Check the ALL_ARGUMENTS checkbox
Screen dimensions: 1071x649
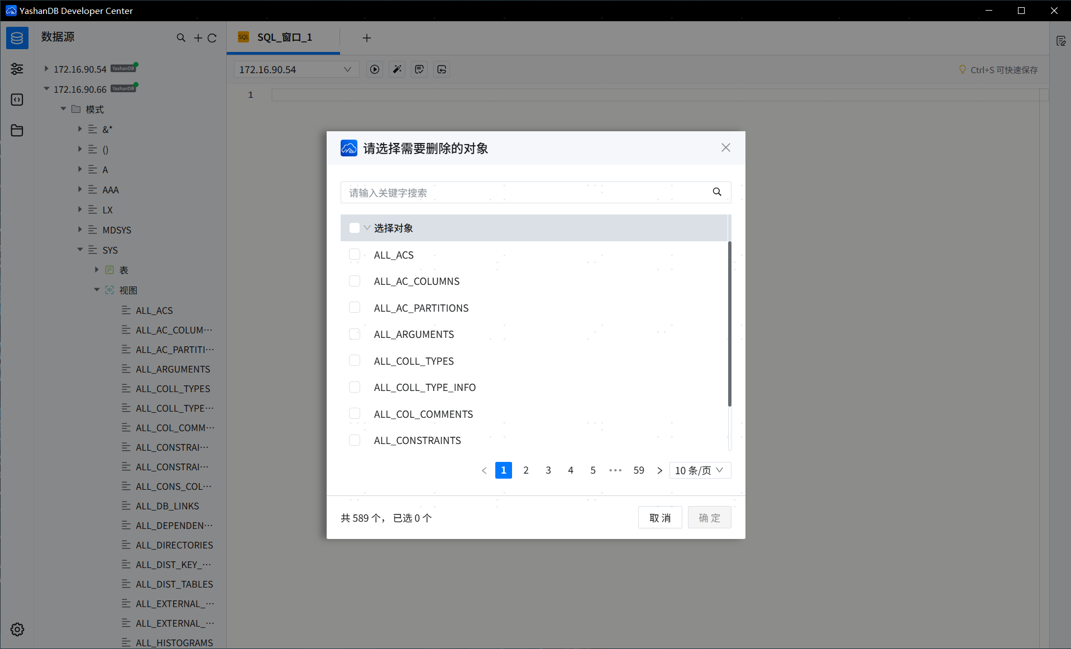point(355,334)
